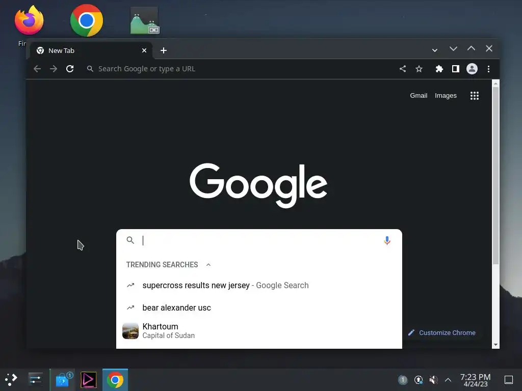The width and height of the screenshot is (522, 391).
Task: Reload the current page
Action: coord(69,69)
